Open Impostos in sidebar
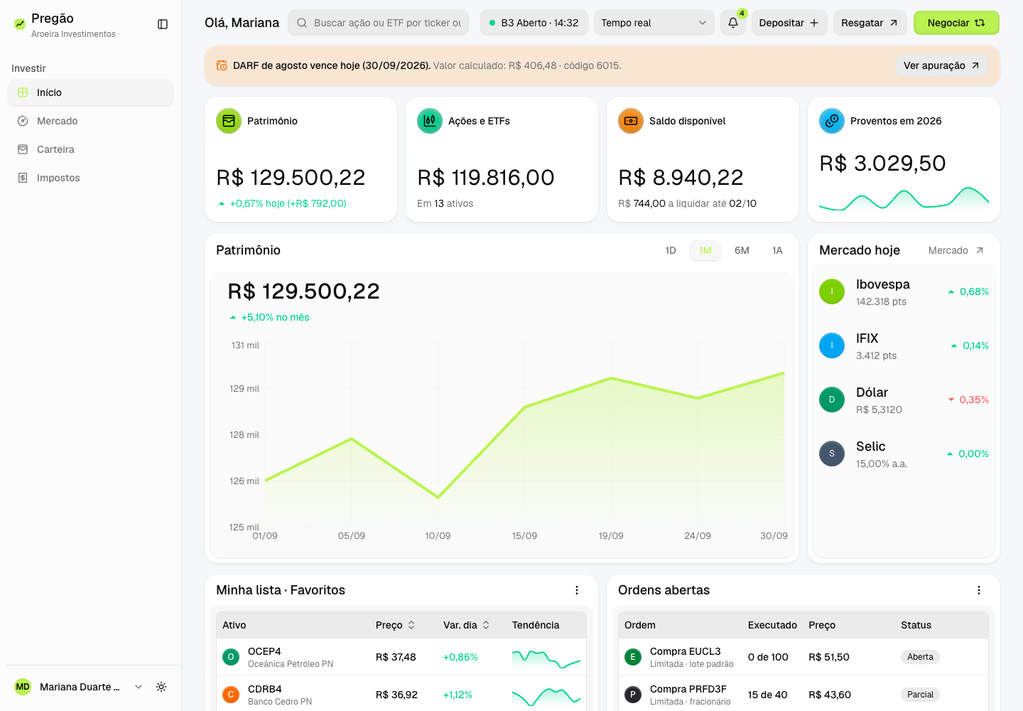This screenshot has height=711, width=1023. coord(90,178)
